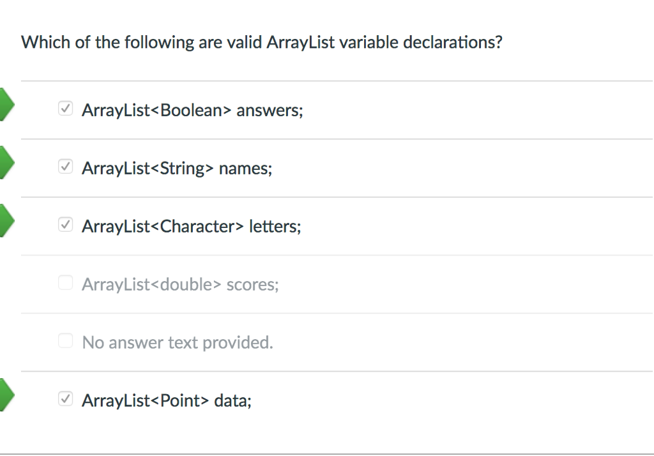Click green arrow marker beside Character answer

6,220
